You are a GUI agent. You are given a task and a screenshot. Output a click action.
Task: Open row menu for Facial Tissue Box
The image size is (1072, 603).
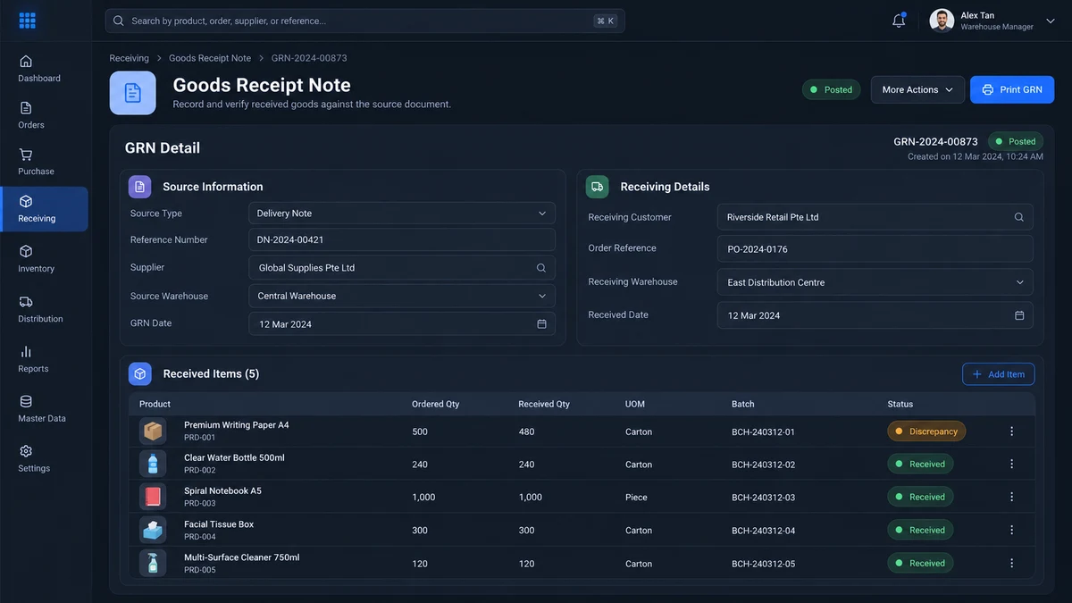click(x=1011, y=530)
